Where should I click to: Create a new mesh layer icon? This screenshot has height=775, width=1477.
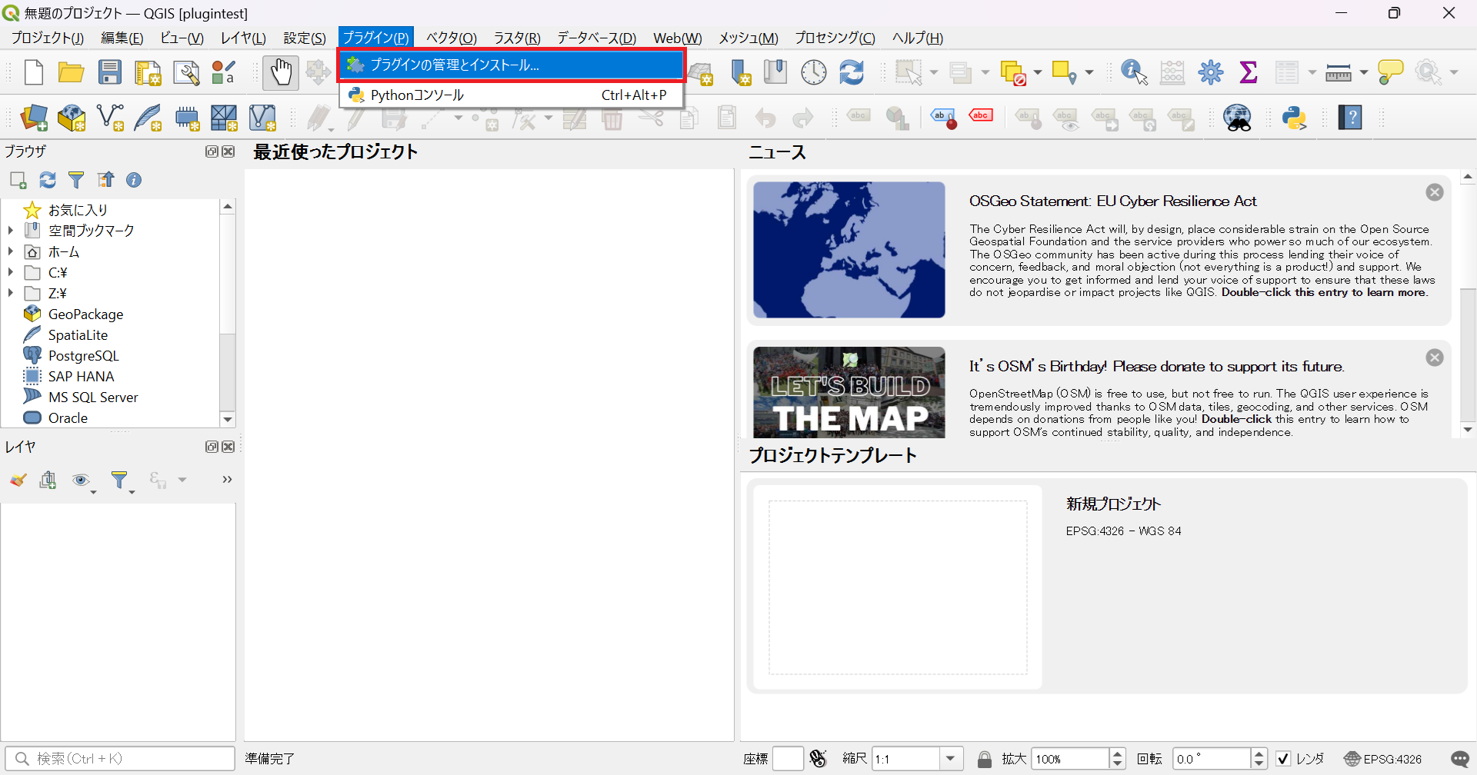coord(224,118)
